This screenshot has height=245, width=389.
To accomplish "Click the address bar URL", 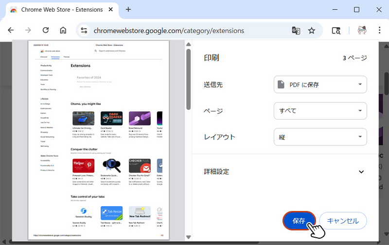I will tap(169, 31).
